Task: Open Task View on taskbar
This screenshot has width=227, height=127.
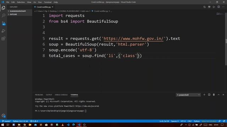Action: [8, 125]
